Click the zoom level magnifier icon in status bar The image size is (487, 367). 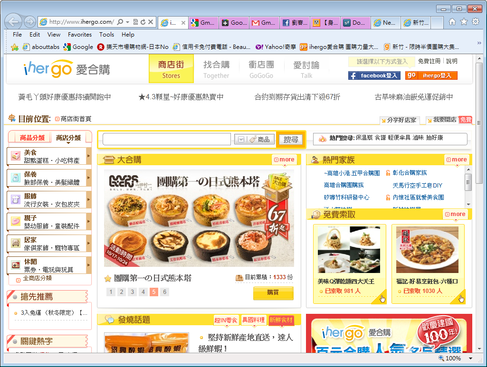point(441,358)
